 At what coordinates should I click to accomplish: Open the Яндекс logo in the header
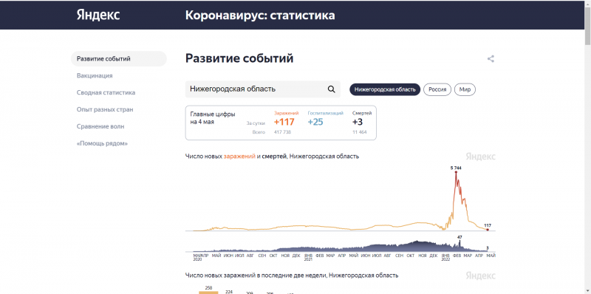click(98, 15)
